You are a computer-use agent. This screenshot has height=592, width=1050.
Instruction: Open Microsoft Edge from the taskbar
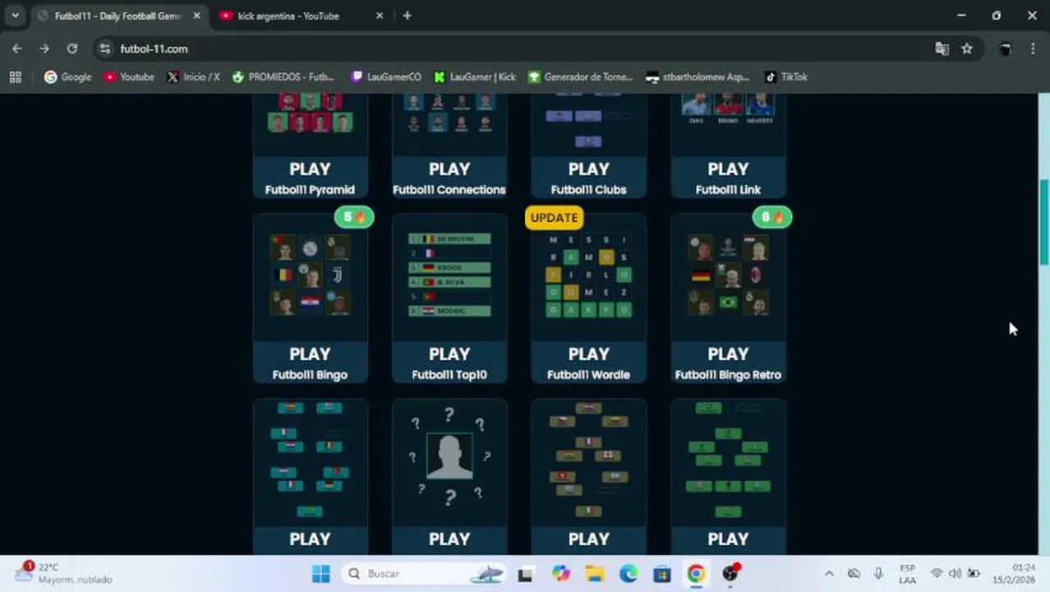tap(629, 574)
